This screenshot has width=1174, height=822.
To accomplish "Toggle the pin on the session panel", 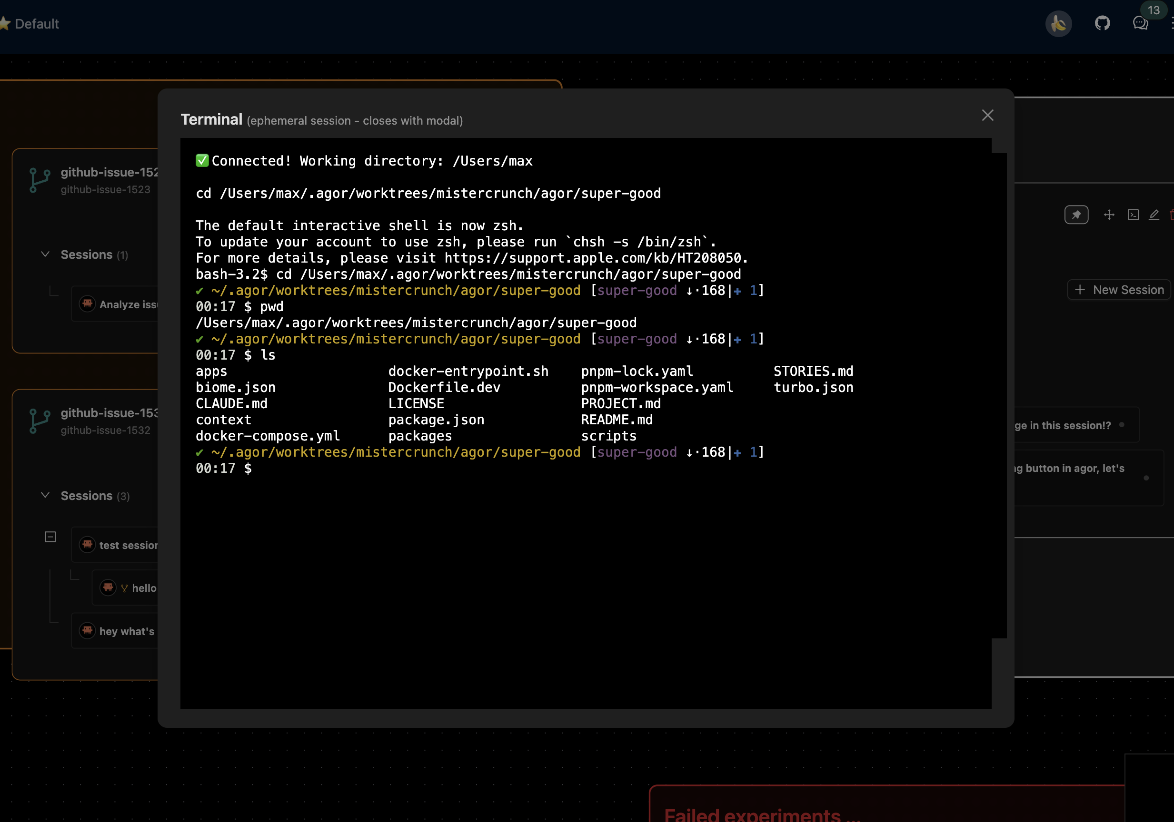I will pyautogui.click(x=1076, y=215).
